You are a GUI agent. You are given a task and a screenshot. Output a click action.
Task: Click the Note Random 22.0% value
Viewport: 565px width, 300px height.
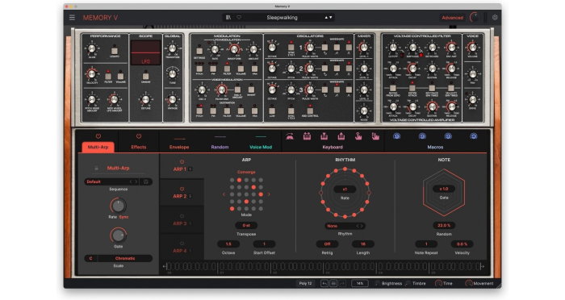point(444,226)
